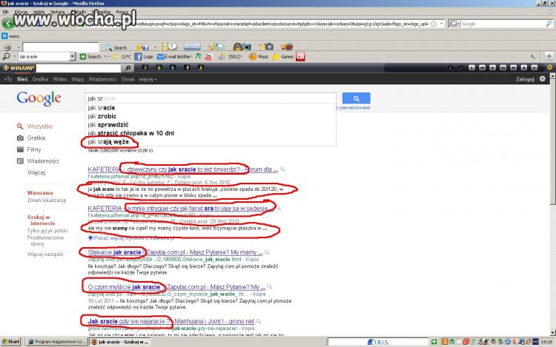Viewport: 556px width, 347px height.
Task: Click the blue Google search button
Action: coord(356,98)
